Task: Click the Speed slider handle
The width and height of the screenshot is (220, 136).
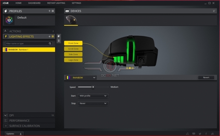Action: click(x=93, y=87)
